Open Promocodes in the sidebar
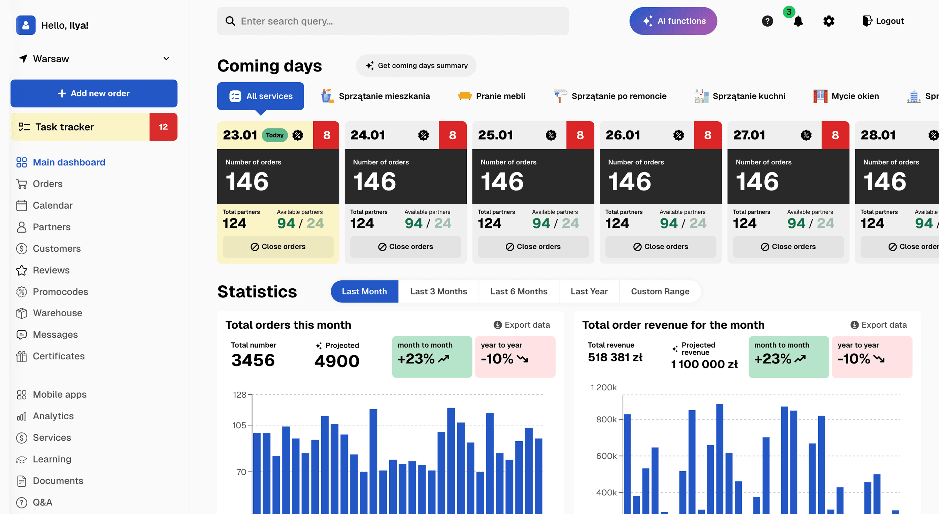This screenshot has height=514, width=939. [x=60, y=291]
